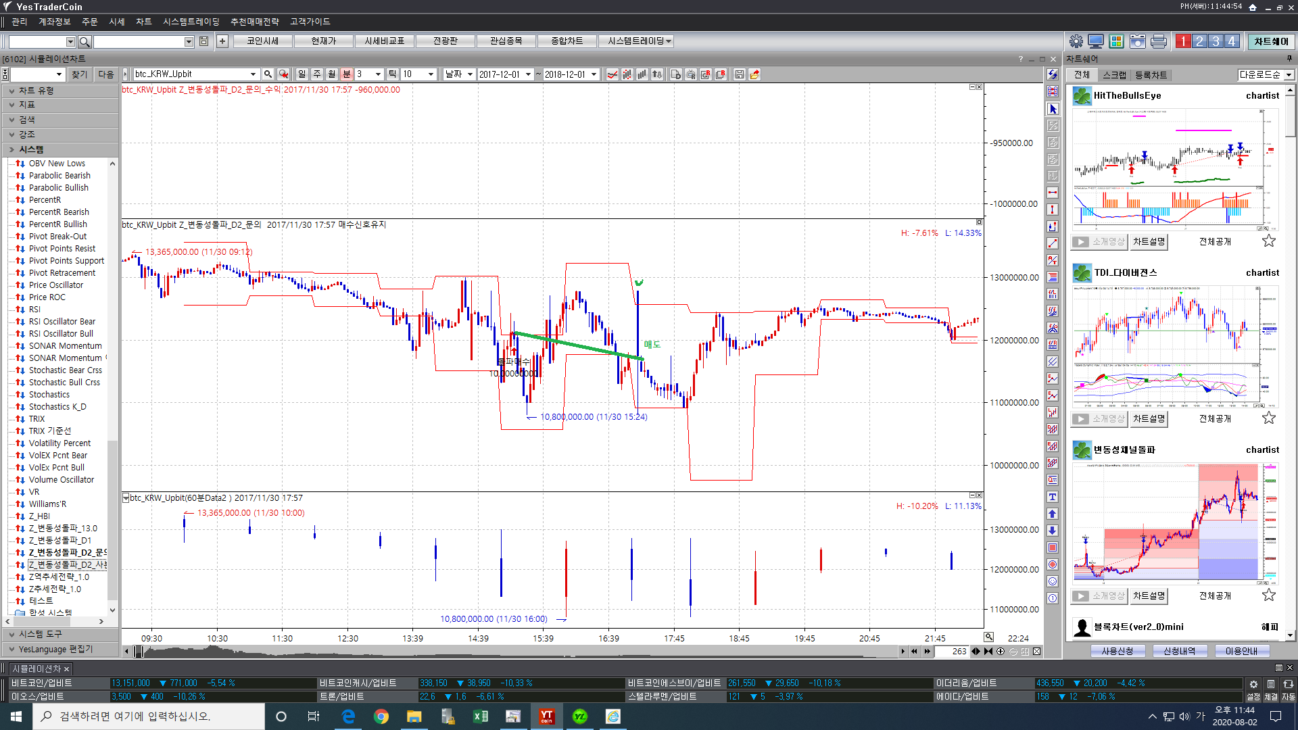Click the 사용신청 button
This screenshot has height=730, width=1298.
pos(1117,651)
